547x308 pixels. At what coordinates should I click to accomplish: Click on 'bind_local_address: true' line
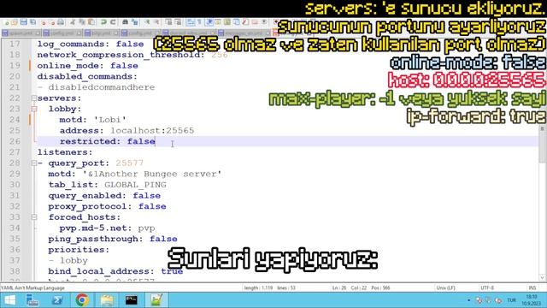tap(115, 271)
